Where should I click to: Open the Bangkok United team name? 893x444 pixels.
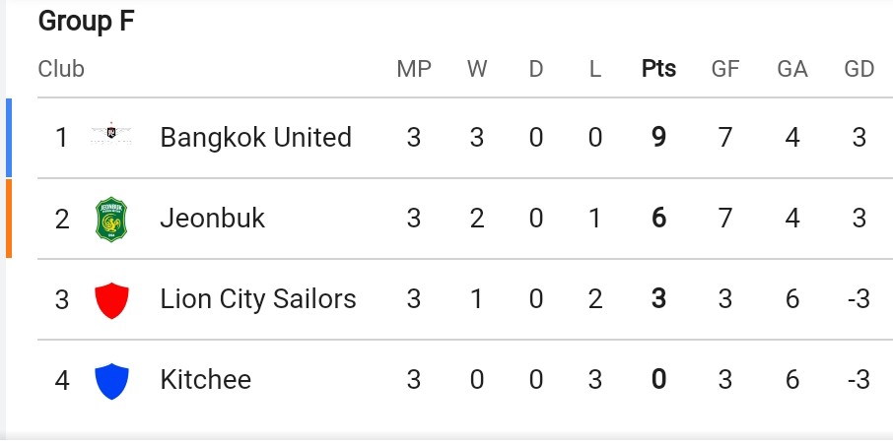(x=255, y=138)
